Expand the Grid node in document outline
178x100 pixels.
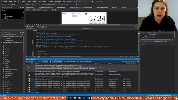click(3, 18)
